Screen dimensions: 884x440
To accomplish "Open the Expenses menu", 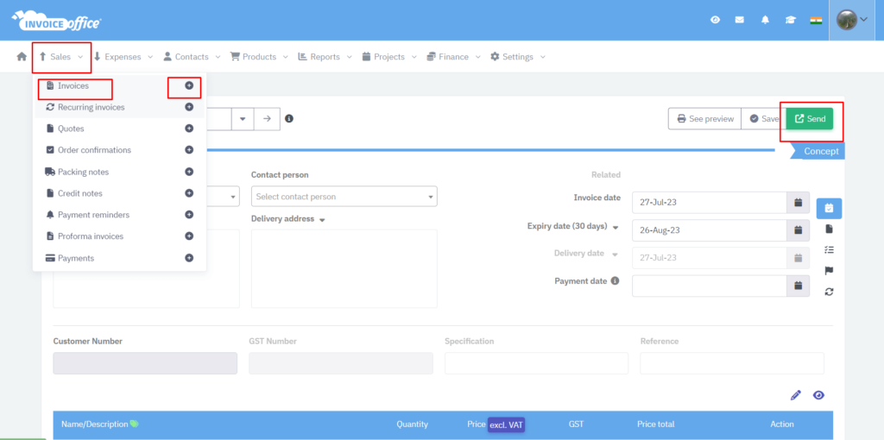I will (x=123, y=57).
